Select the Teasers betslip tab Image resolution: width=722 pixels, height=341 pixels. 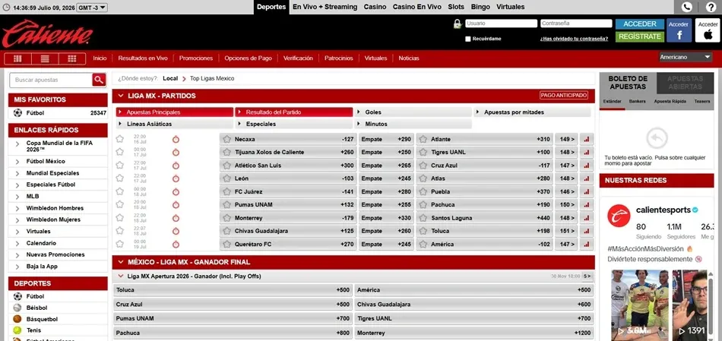click(702, 101)
